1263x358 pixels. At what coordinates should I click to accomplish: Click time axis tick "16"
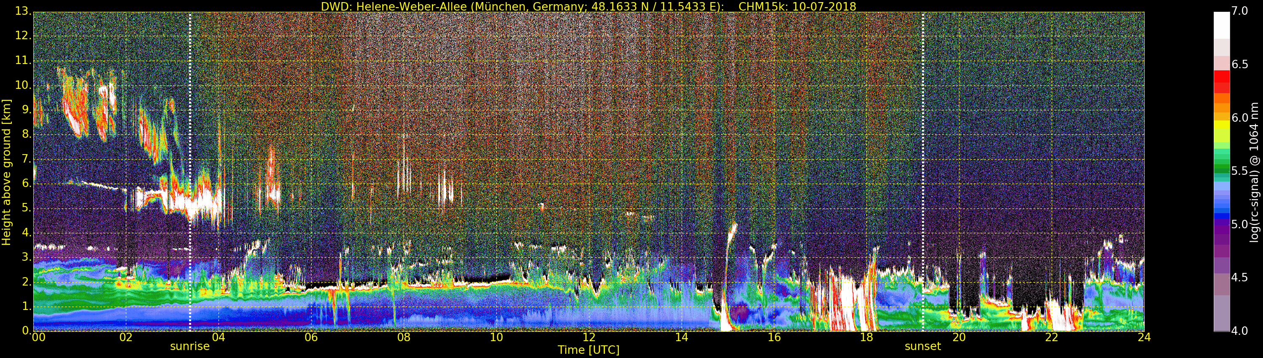tap(774, 337)
